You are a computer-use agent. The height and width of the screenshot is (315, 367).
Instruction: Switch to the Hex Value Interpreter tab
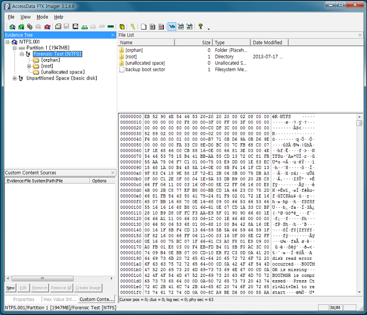click(60, 299)
